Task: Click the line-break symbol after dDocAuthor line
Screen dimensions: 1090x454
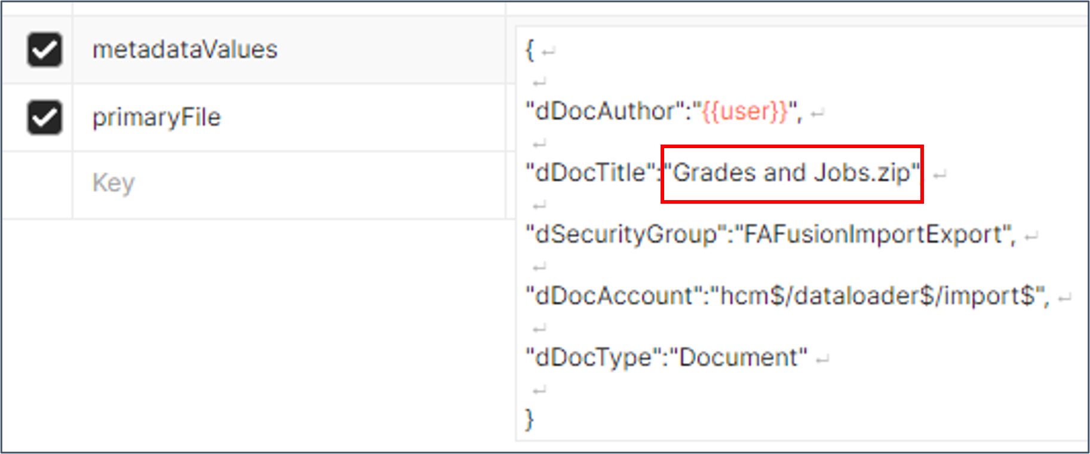Action: (818, 112)
